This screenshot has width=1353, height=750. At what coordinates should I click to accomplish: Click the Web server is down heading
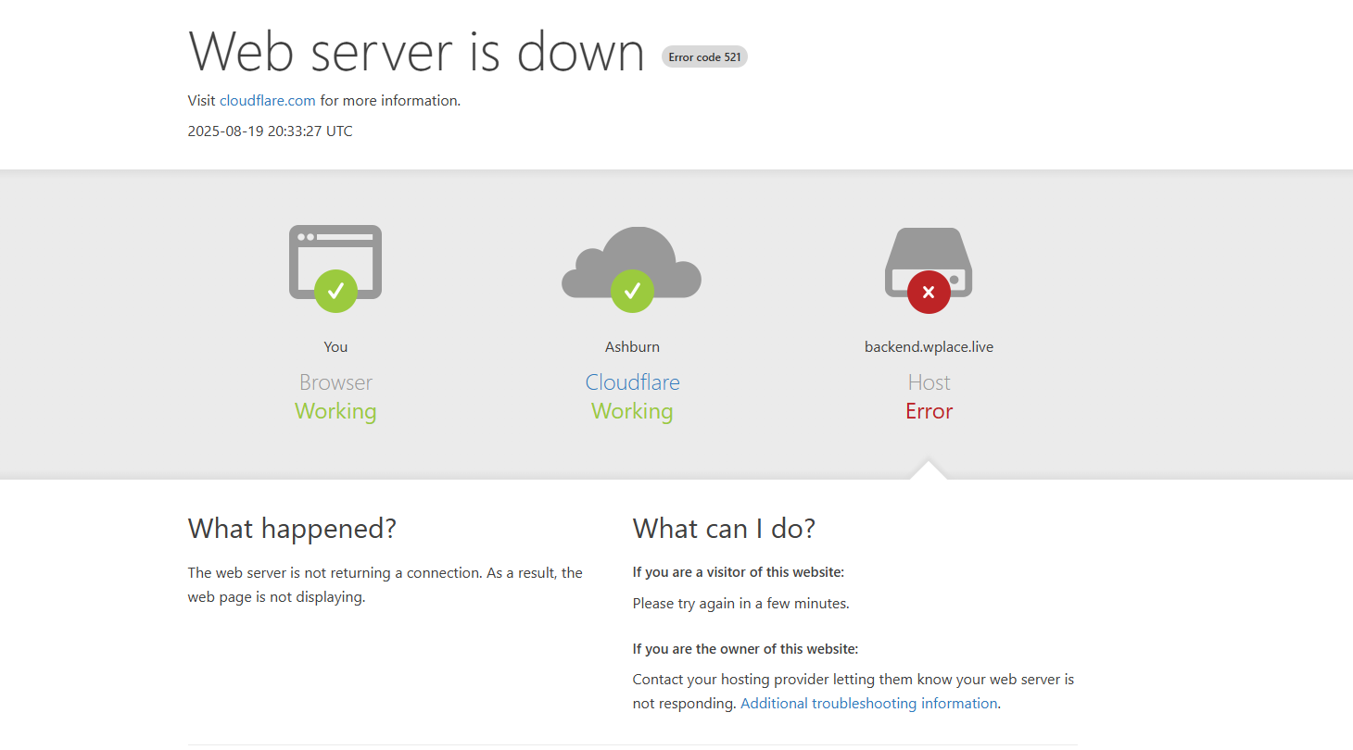(x=416, y=51)
